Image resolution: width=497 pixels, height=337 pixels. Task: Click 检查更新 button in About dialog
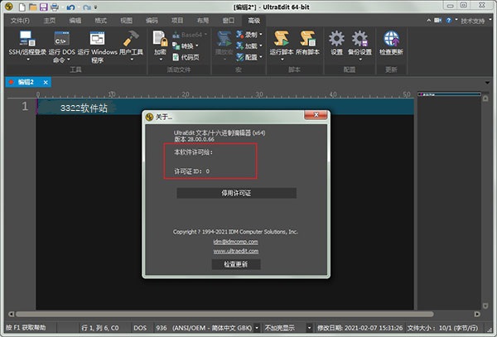236,264
